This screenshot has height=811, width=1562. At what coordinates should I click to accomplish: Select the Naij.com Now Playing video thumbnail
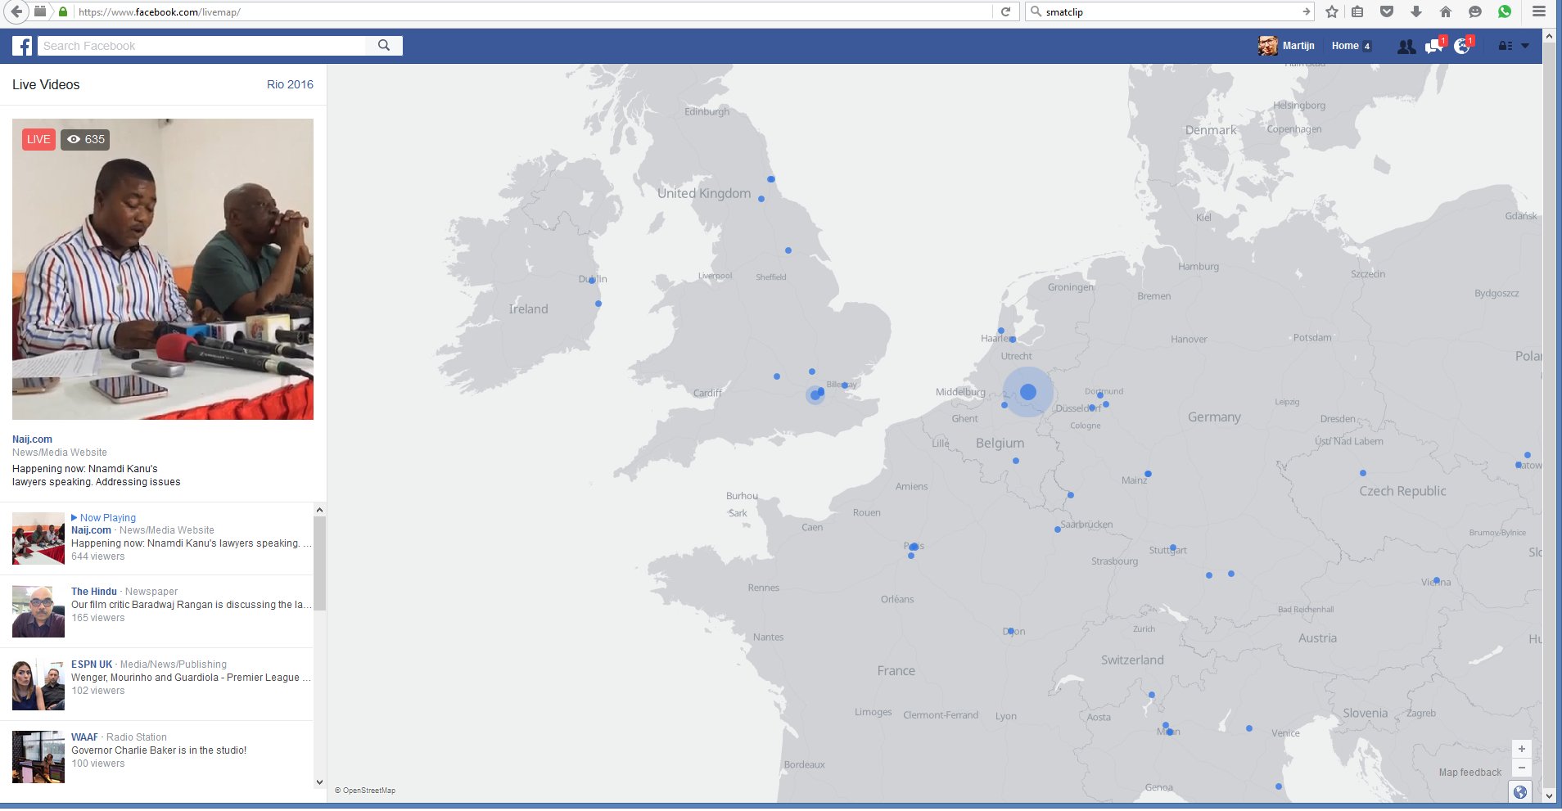[x=38, y=538]
